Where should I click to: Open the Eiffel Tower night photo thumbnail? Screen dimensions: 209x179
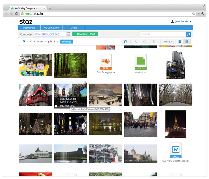click(176, 124)
